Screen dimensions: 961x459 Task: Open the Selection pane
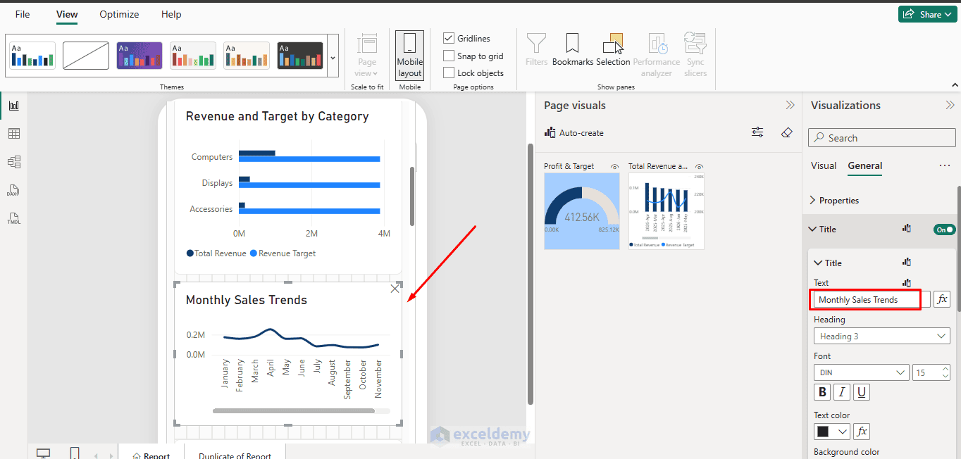pos(613,49)
